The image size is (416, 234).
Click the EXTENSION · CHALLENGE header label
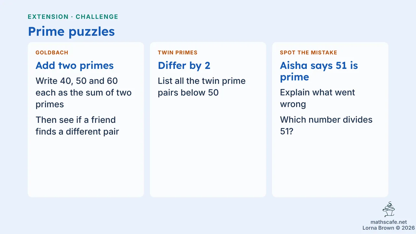[x=73, y=17]
